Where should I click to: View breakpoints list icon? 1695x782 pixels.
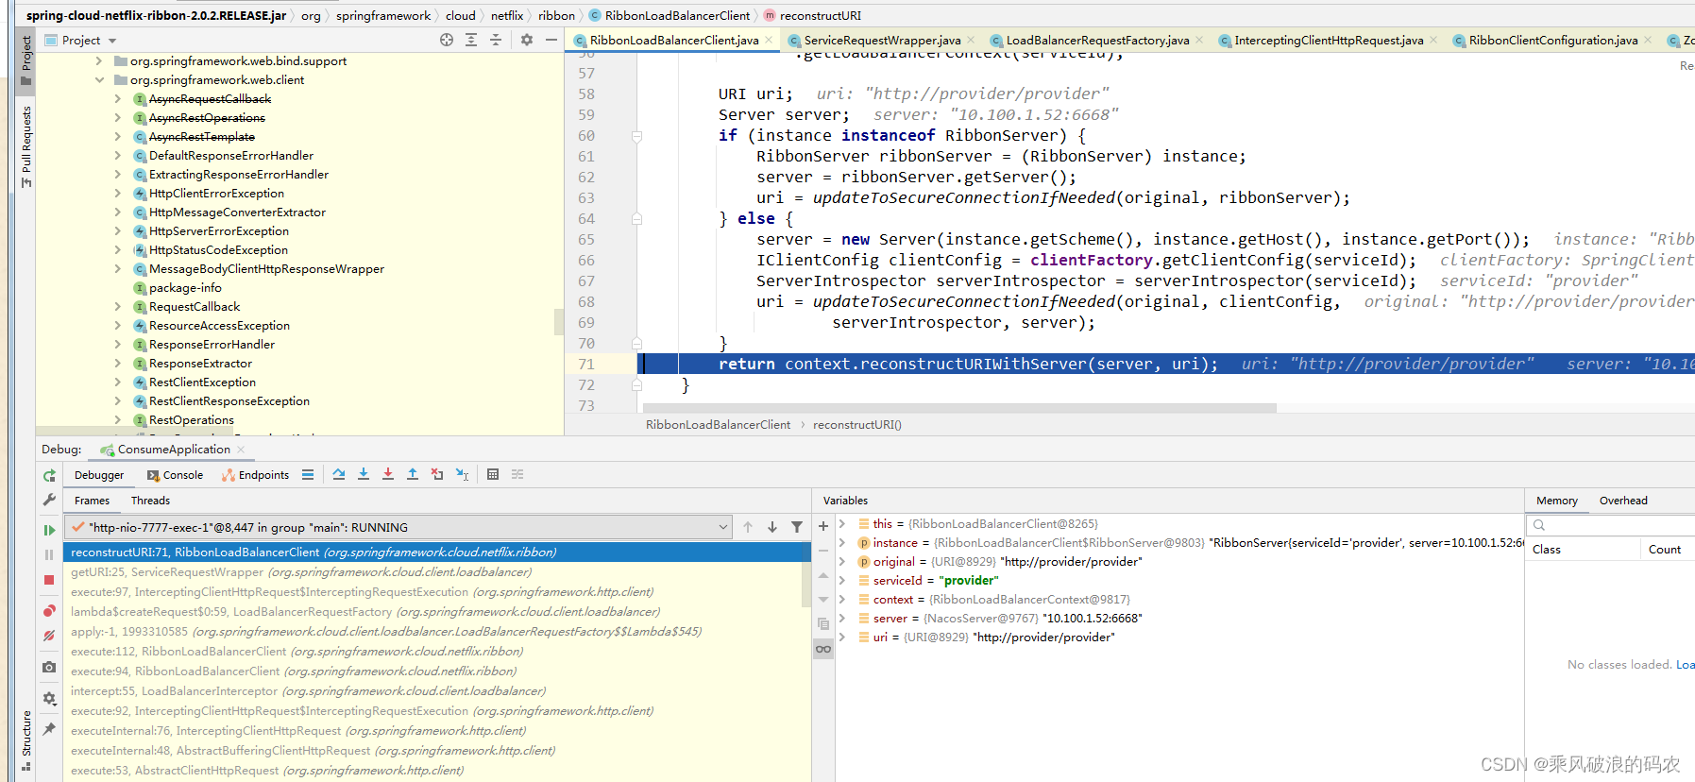pyautogui.click(x=49, y=611)
